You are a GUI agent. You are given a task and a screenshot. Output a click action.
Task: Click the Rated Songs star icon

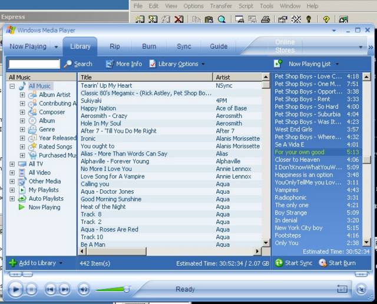[32, 147]
